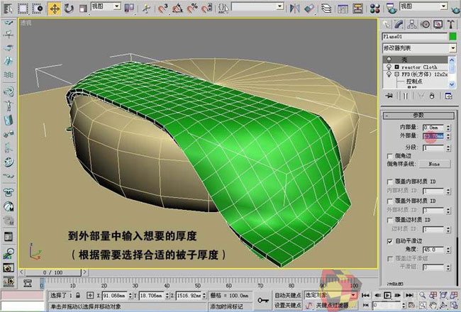Toggle the Percent Snap icon
Viewport: 461px width, 312px height.
click(x=192, y=9)
